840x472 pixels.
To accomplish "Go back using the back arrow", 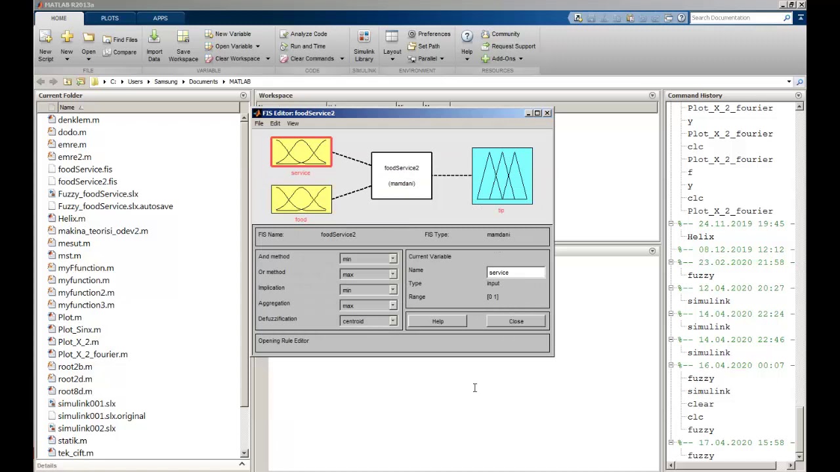I will pyautogui.click(x=41, y=82).
